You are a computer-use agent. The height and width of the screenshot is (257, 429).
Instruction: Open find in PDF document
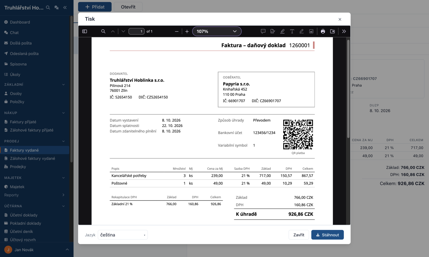(103, 31)
